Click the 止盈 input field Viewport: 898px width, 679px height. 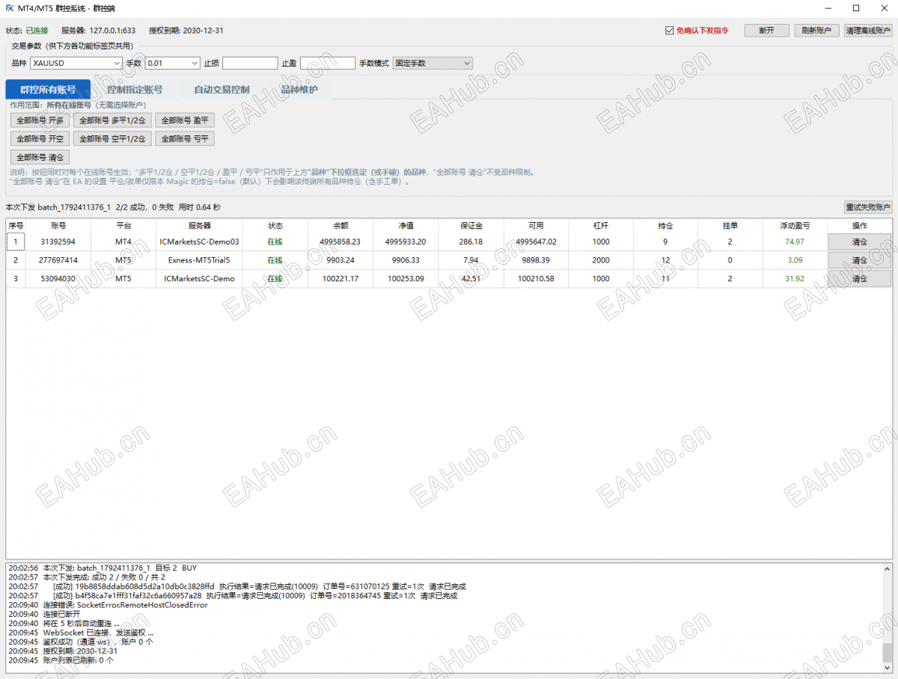point(328,64)
